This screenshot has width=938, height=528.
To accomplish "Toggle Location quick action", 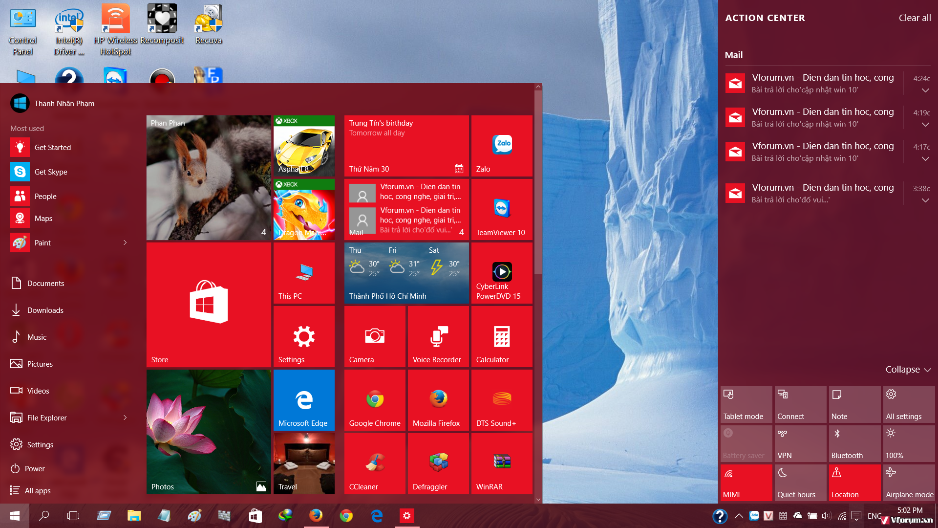I will [x=854, y=483].
